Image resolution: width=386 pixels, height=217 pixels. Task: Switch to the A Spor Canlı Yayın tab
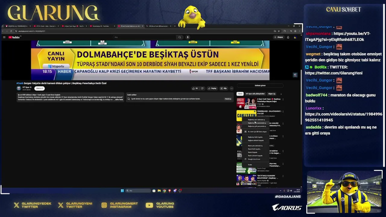pos(74,26)
